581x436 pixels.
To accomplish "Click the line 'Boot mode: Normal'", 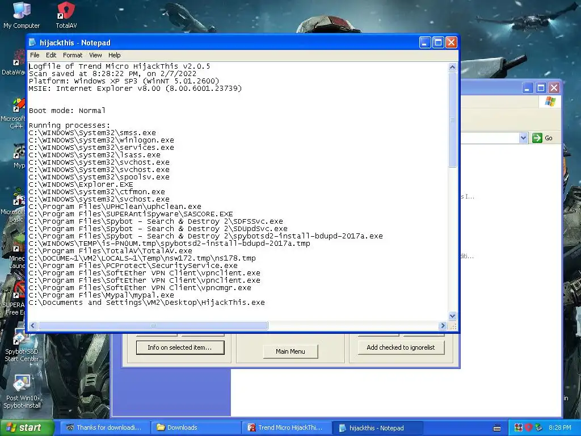I will click(x=67, y=111).
